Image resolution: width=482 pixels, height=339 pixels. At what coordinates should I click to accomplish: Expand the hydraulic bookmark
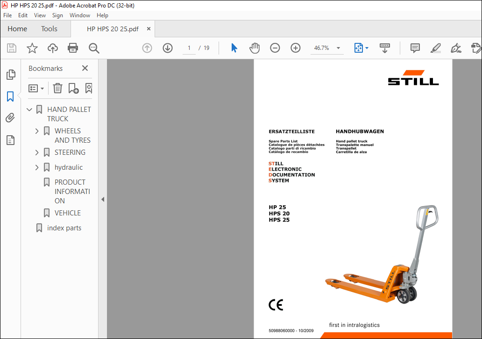[37, 167]
